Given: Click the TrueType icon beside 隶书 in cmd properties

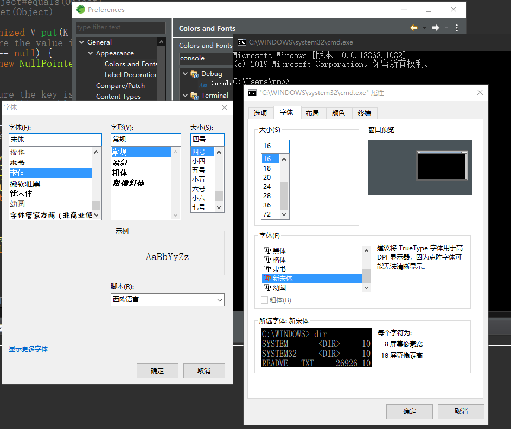Looking at the screenshot, I should click(267, 269).
